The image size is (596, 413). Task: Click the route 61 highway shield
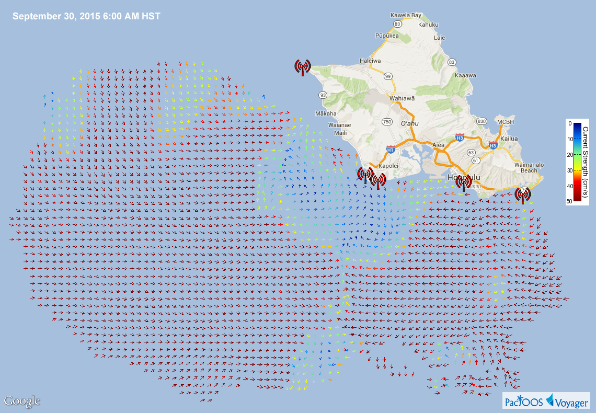click(x=476, y=160)
